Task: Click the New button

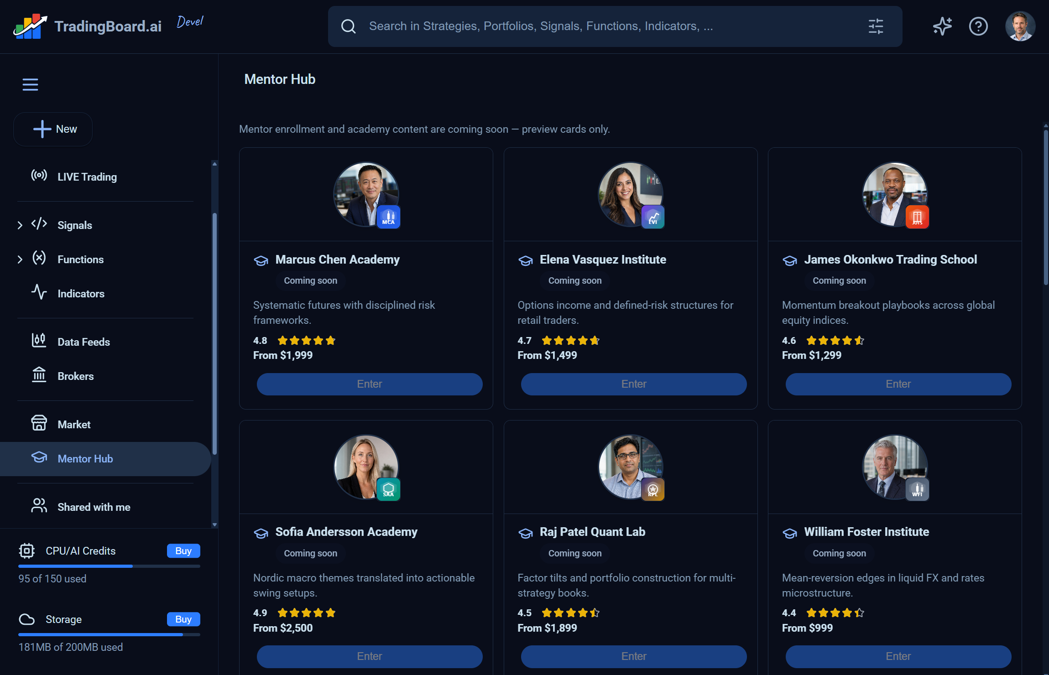Action: (53, 129)
